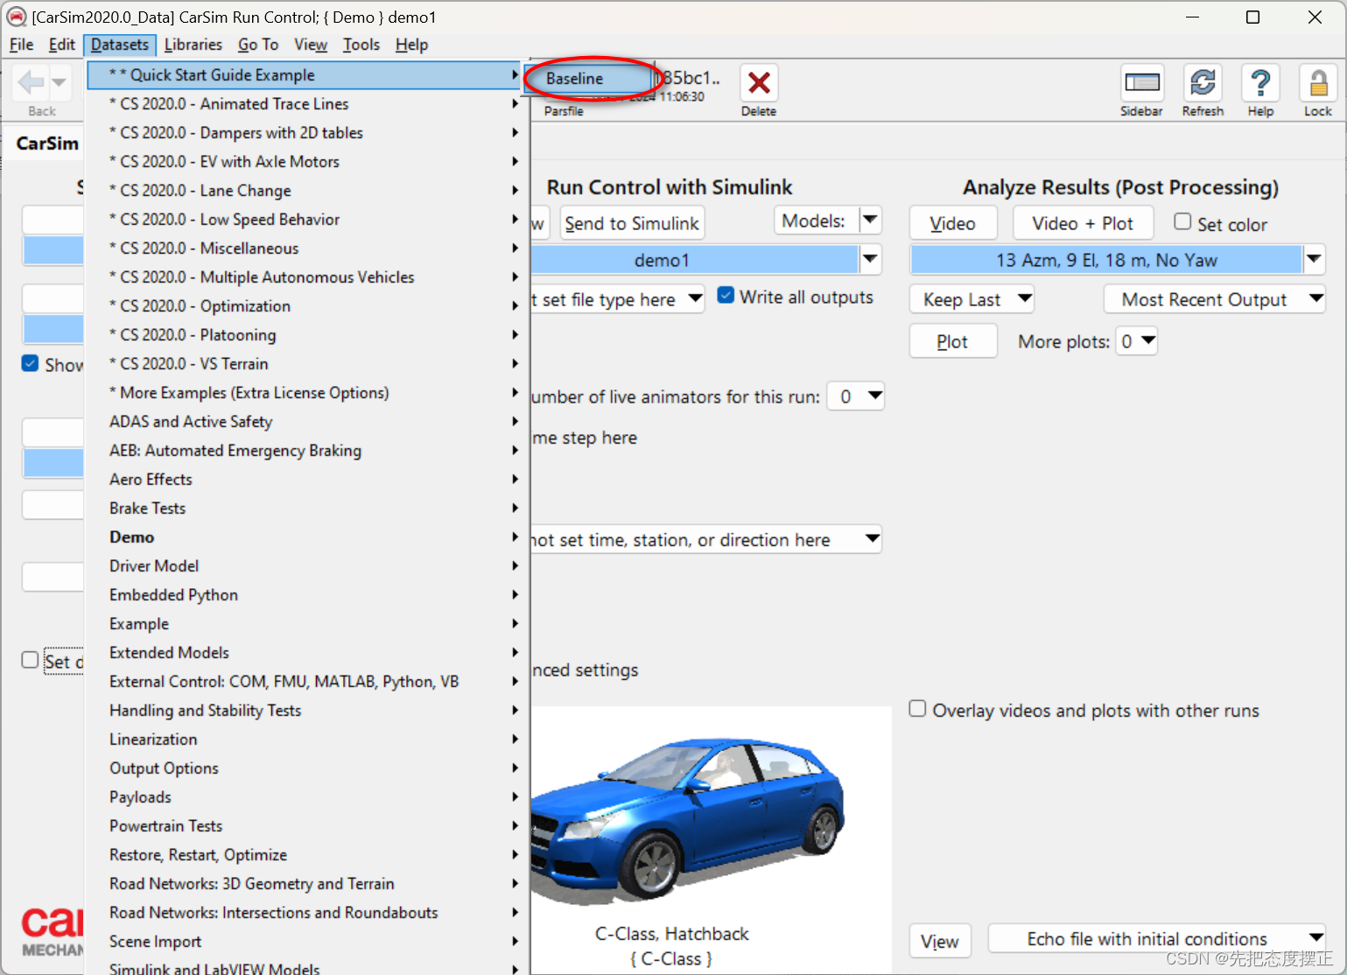Click the Lock padlock icon

coord(1318,83)
